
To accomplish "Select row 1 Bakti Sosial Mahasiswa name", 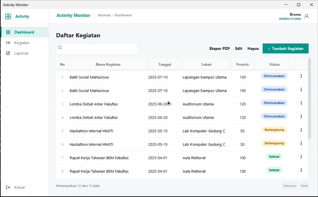I will coord(89,77).
